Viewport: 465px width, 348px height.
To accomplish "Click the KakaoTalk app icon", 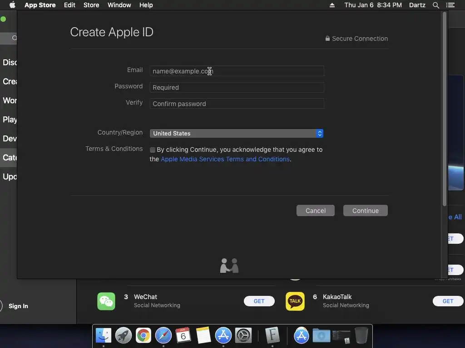I will coord(295,301).
